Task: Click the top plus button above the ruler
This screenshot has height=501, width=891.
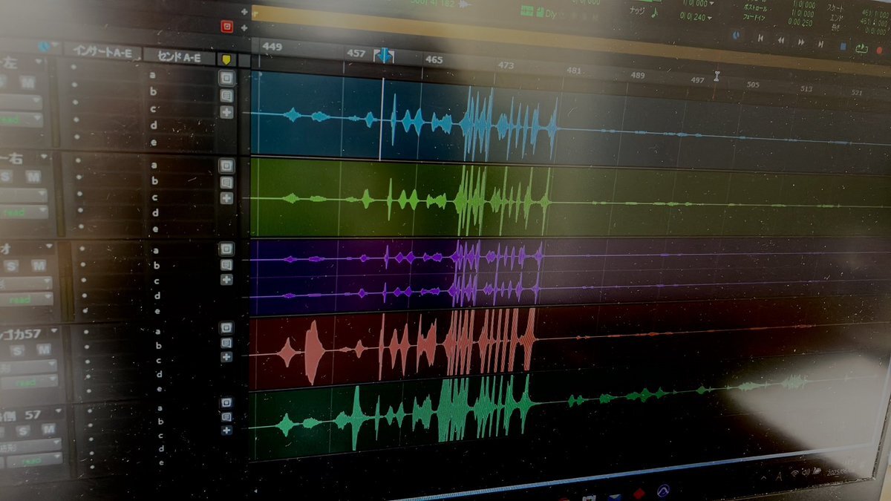Action: tap(245, 12)
